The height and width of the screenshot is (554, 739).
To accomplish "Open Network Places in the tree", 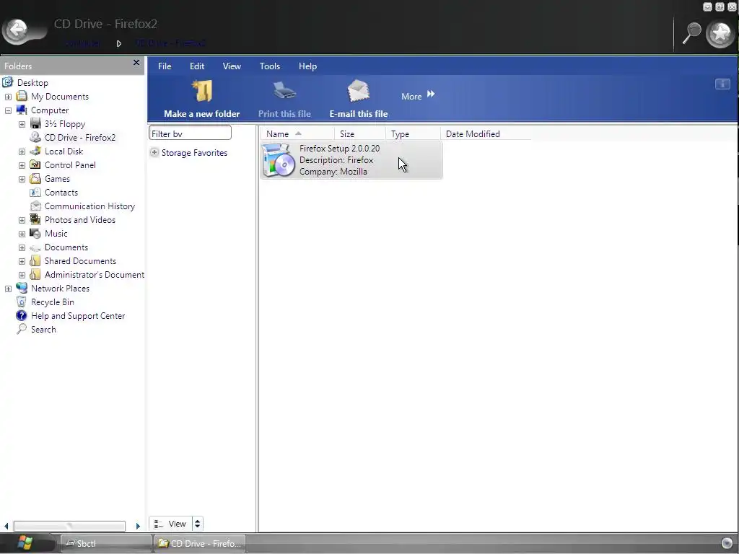I will (x=60, y=289).
